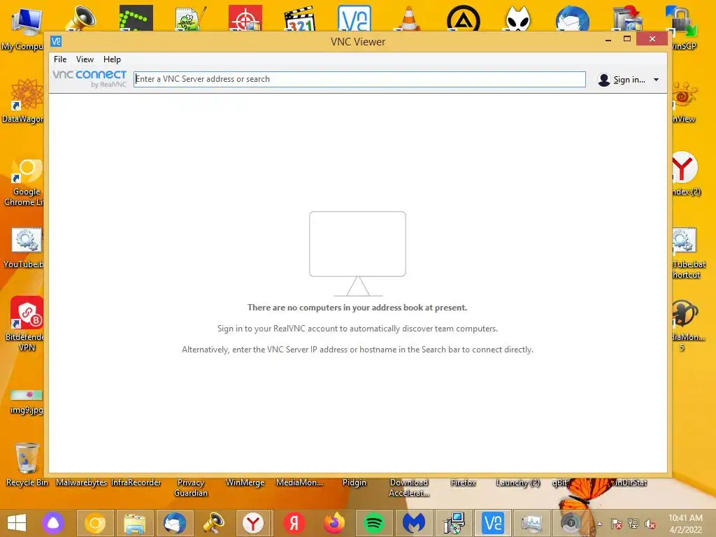Viewport: 716px width, 537px height.
Task: Select the Privacy Guardian desktop label
Action: [x=191, y=487]
